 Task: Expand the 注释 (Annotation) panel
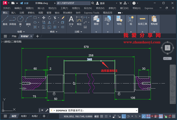pyautogui.click(x=78, y=32)
